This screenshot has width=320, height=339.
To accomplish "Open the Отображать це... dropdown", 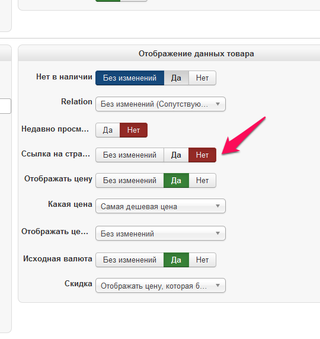I will [161, 234].
